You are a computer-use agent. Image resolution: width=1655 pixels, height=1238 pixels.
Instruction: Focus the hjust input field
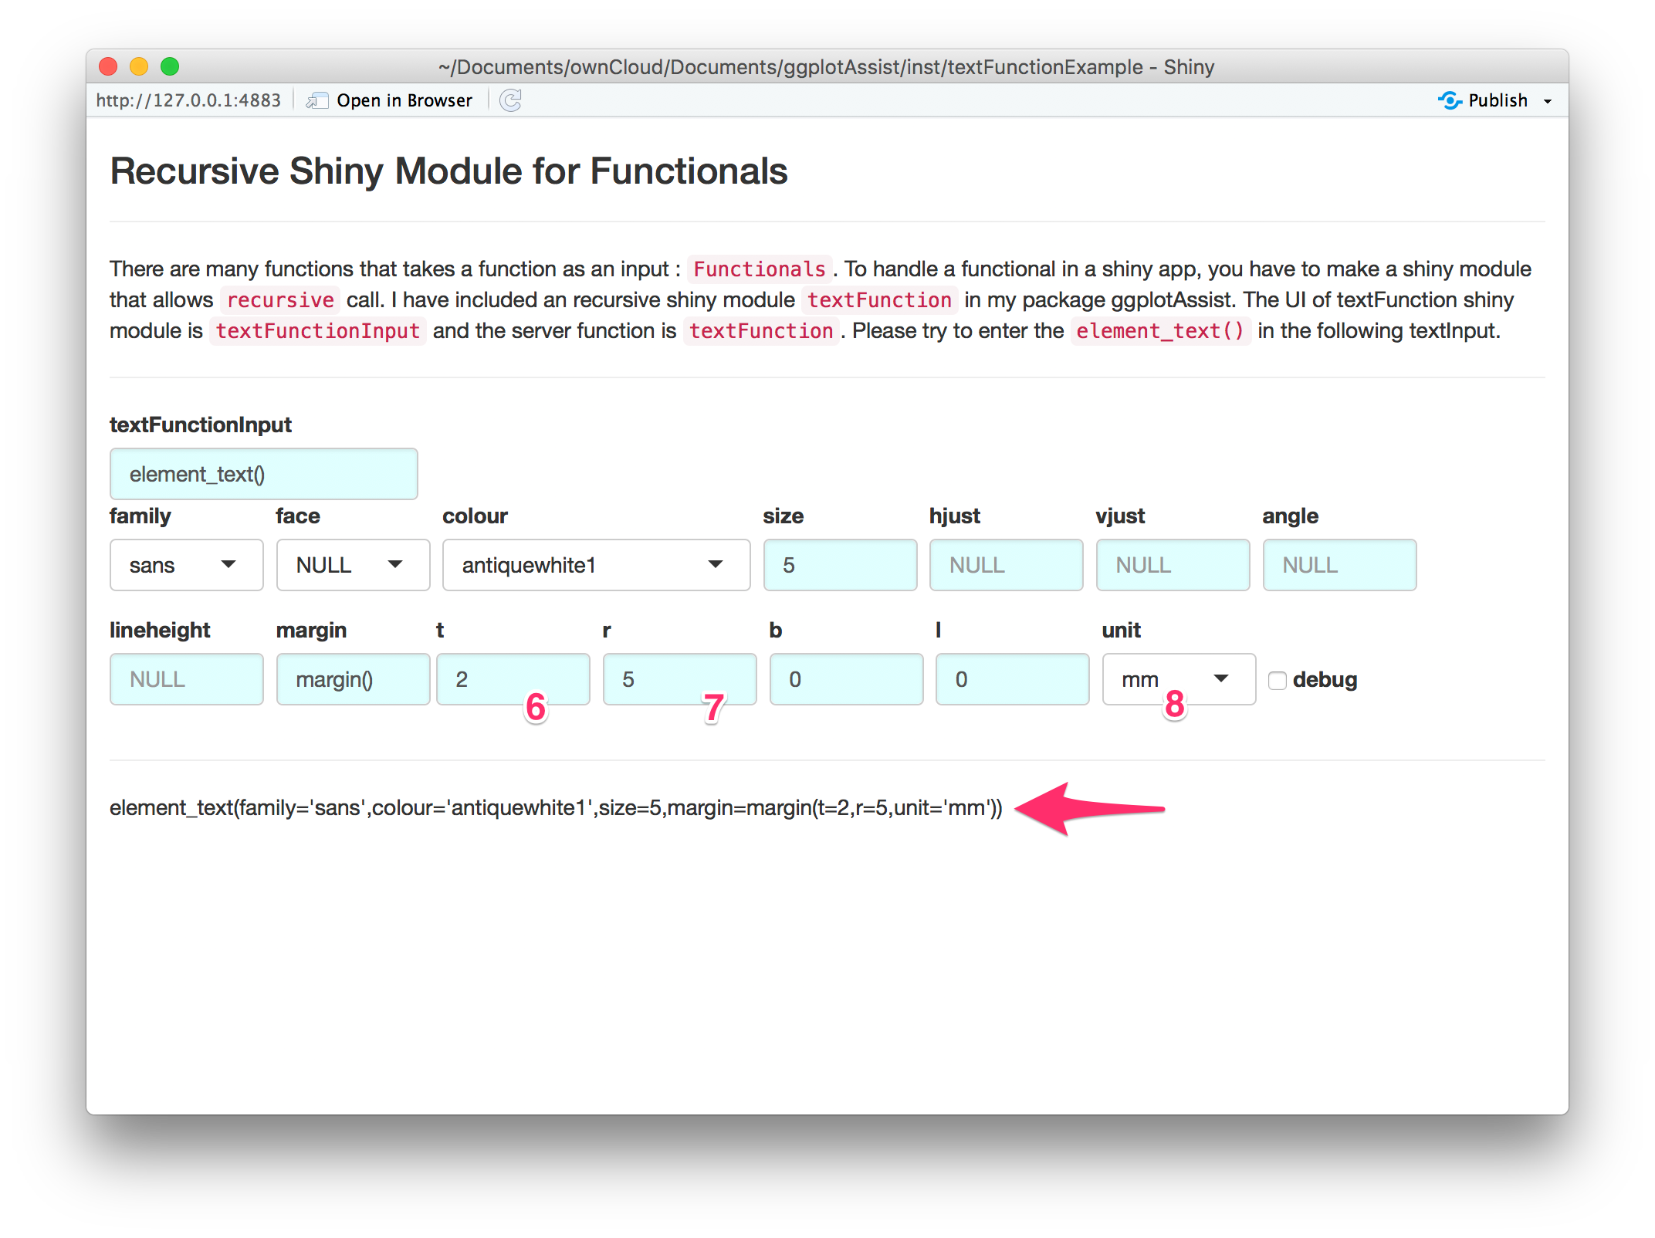click(x=1006, y=565)
